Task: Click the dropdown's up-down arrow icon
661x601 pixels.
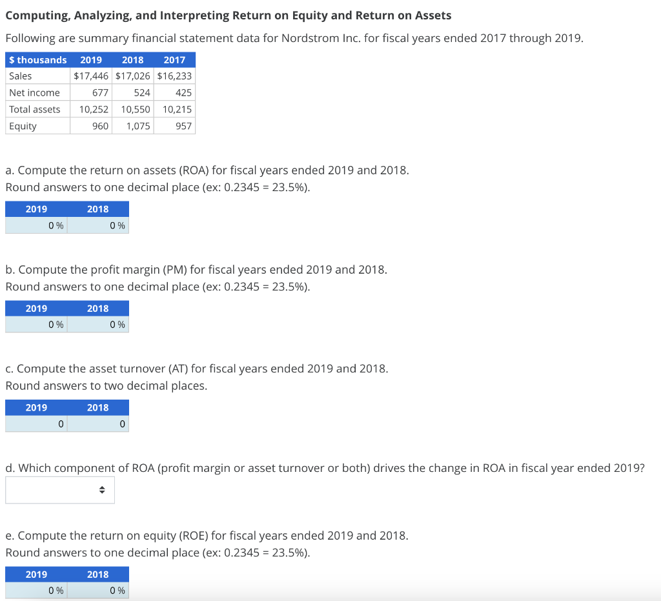Action: pyautogui.click(x=102, y=489)
